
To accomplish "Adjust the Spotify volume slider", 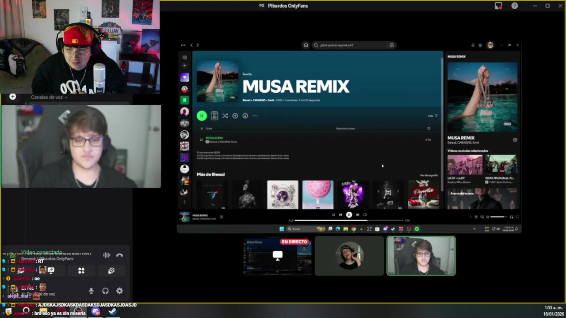I will 499,217.
